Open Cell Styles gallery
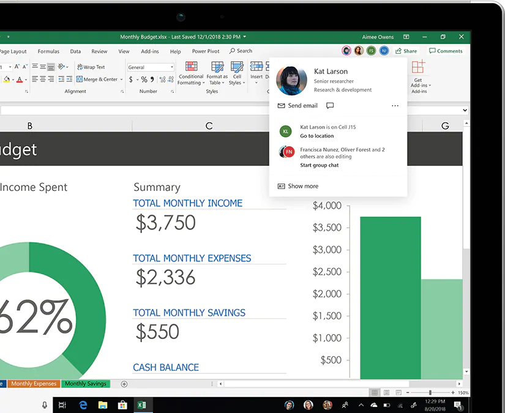The height and width of the screenshot is (413, 505). pos(237,73)
